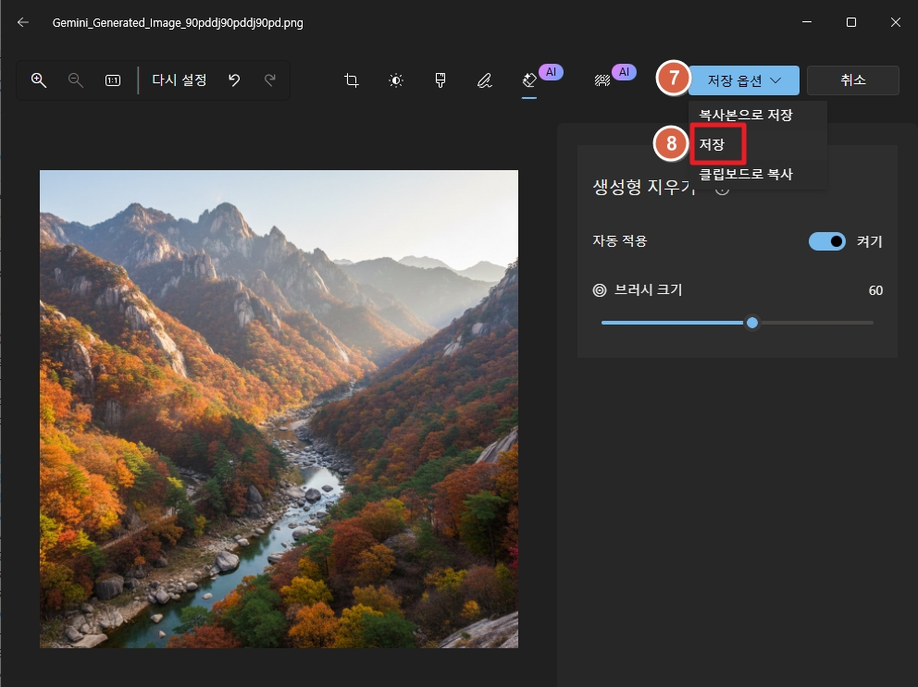Screen dimensions: 918x687
Task: Choose 복사본으로 저장 from the menu
Action: (x=746, y=116)
